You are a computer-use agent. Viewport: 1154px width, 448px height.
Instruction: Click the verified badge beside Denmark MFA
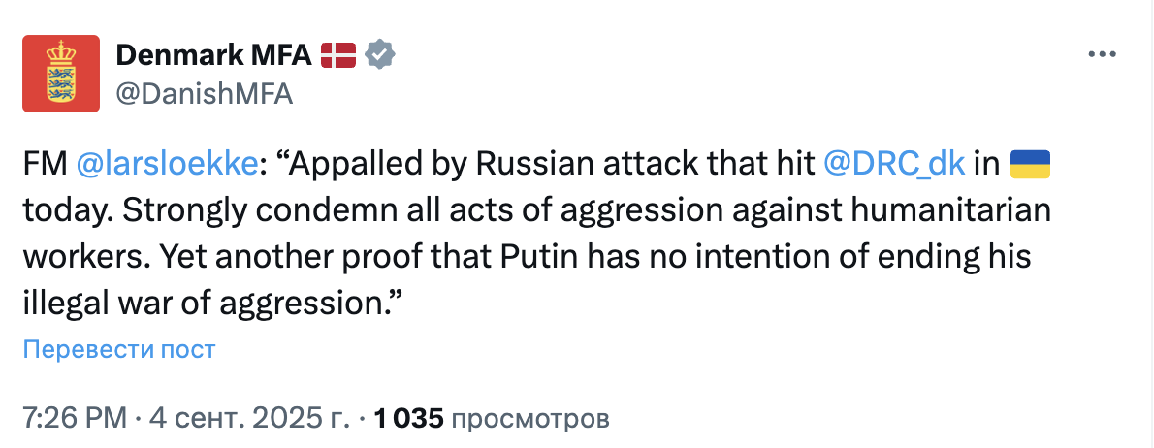point(381,55)
